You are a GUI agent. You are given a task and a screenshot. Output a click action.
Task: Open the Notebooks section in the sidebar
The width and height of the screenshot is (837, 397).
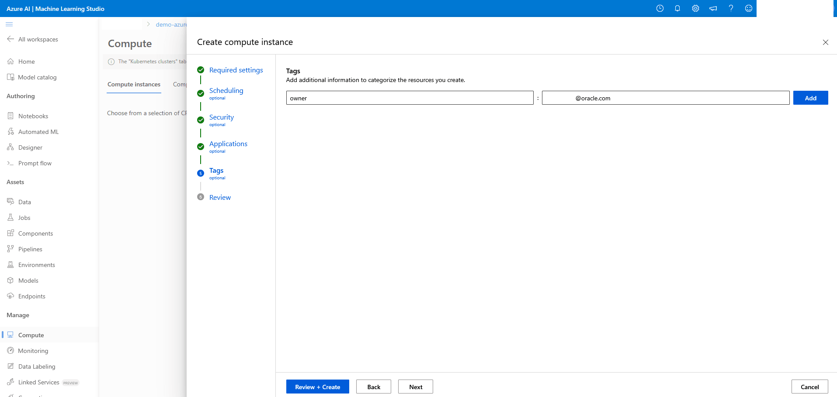[33, 116]
